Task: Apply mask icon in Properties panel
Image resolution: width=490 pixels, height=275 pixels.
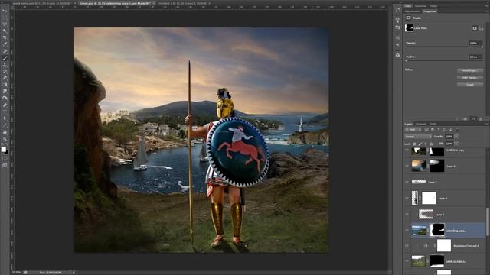Action: (x=465, y=119)
